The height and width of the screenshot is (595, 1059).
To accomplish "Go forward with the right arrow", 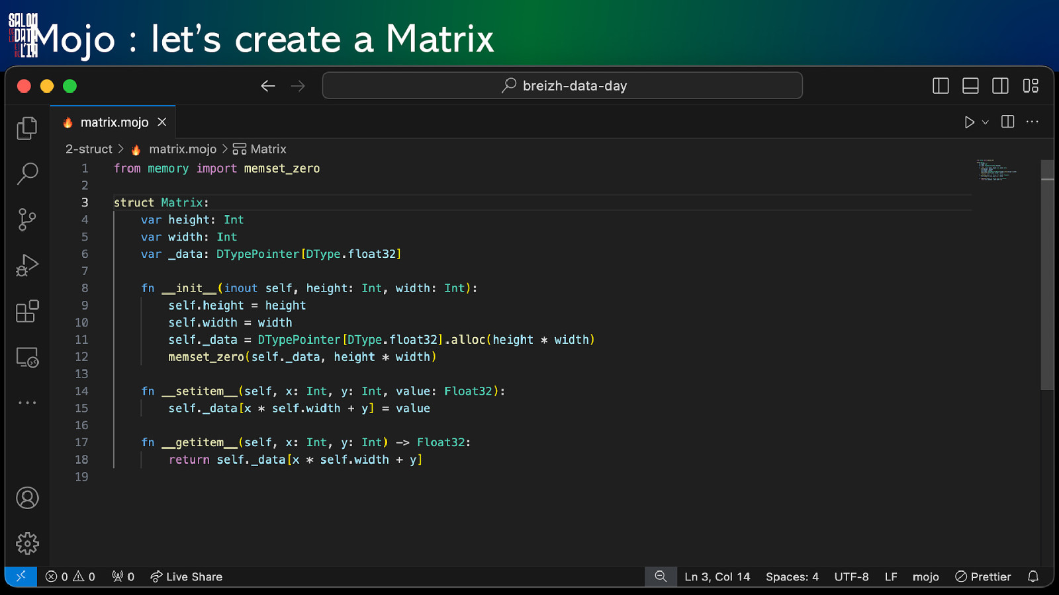I will (x=298, y=86).
